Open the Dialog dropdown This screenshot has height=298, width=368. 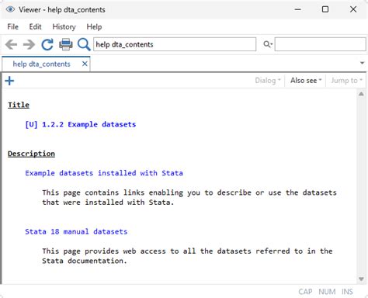click(x=268, y=81)
